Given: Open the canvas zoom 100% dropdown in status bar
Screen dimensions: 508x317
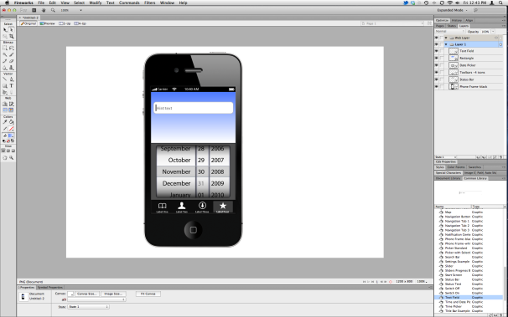Looking at the screenshot, I should (422, 282).
